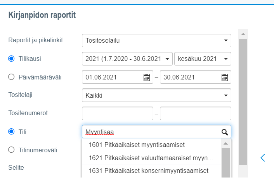Click the form scrollbar up arrow
The image size is (274, 181).
(243, 34)
